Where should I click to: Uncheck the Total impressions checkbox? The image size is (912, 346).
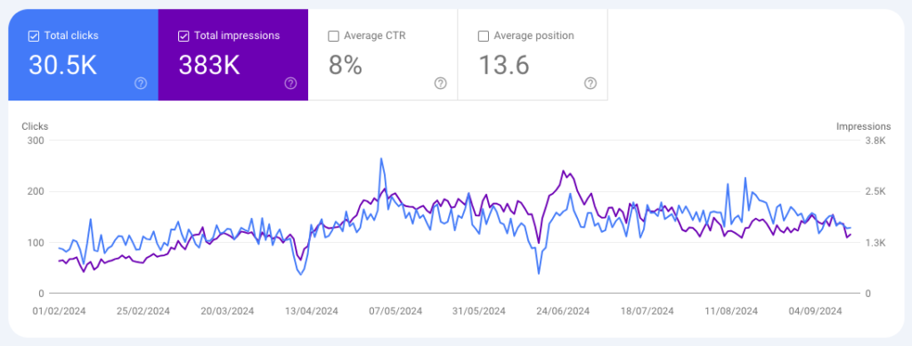pos(183,36)
